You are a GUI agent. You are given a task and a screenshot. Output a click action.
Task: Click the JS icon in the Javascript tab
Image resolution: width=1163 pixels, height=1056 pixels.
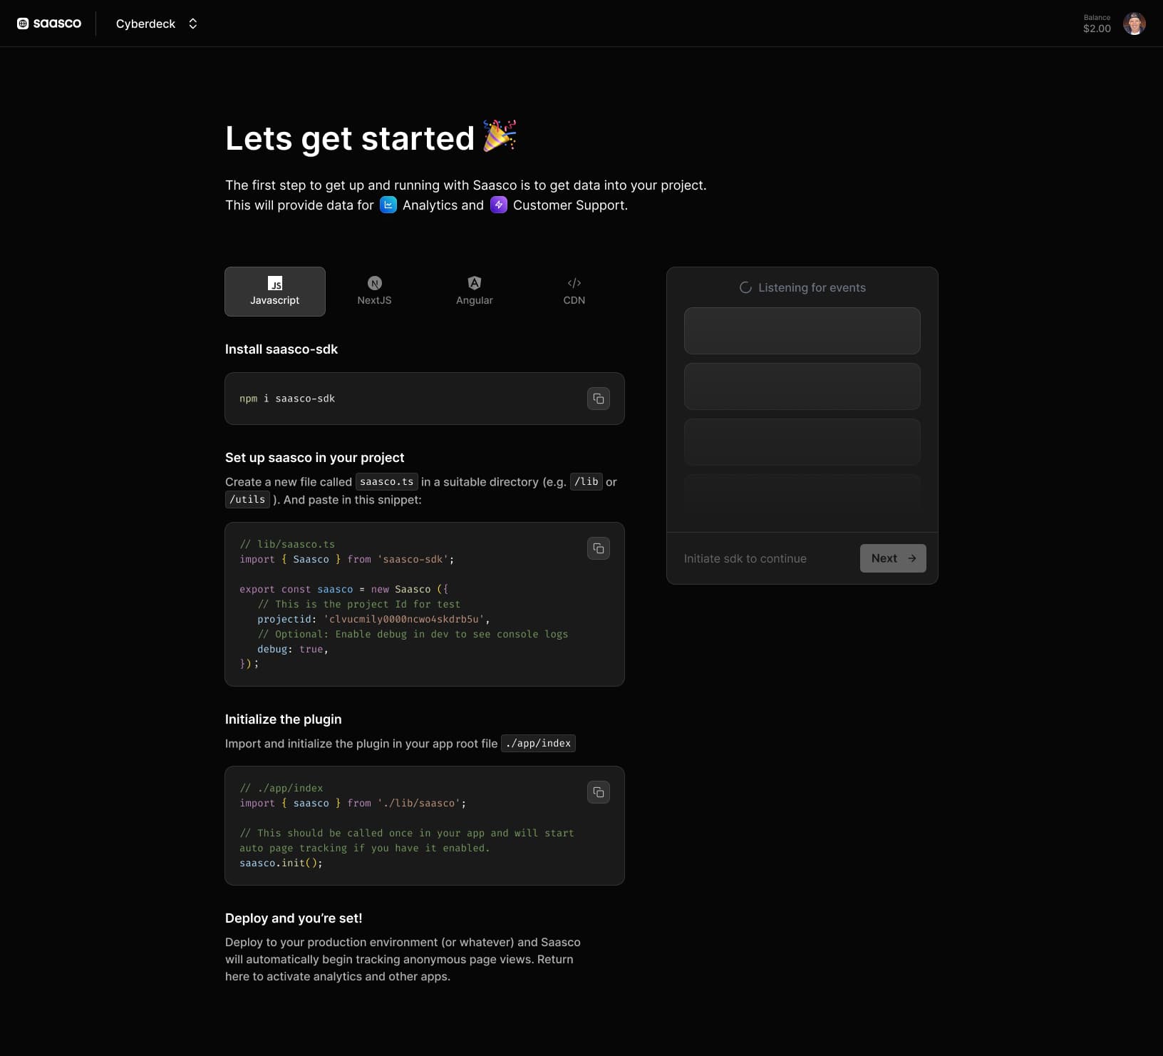click(275, 283)
